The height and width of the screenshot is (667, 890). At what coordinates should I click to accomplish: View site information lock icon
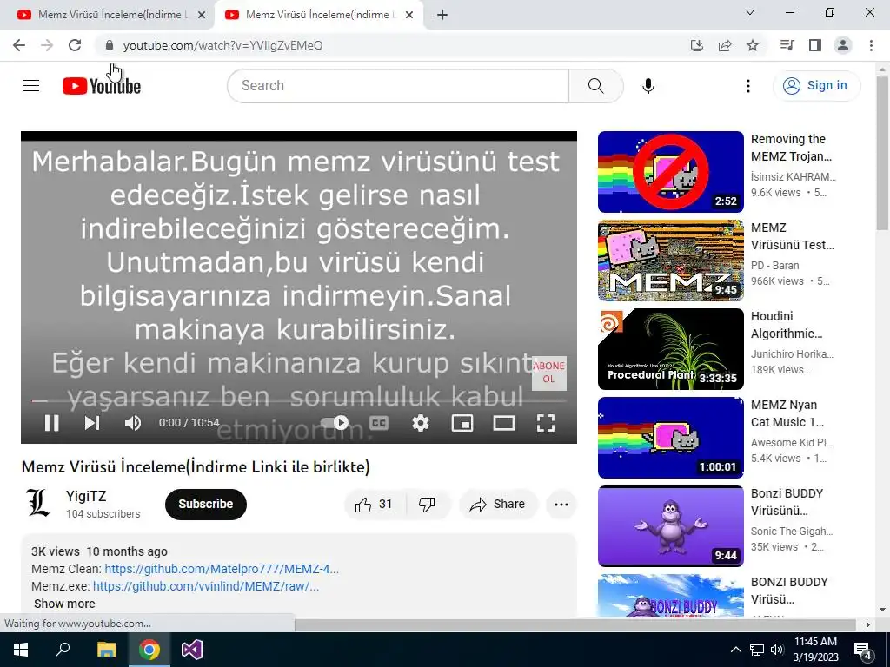110,45
